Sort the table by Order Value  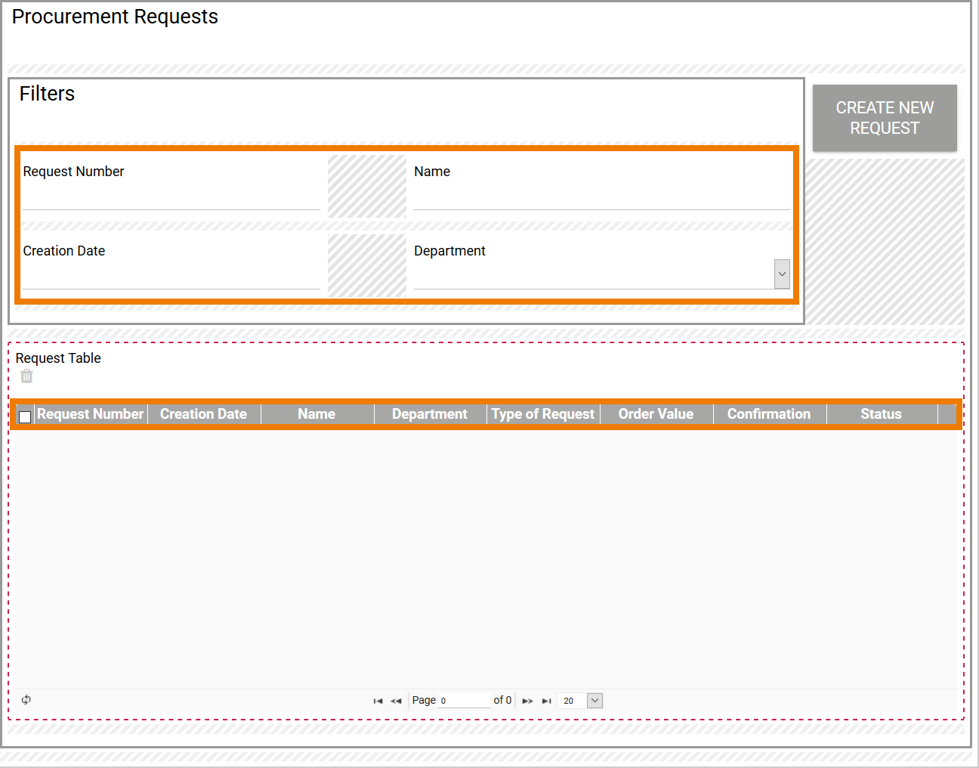tap(655, 414)
